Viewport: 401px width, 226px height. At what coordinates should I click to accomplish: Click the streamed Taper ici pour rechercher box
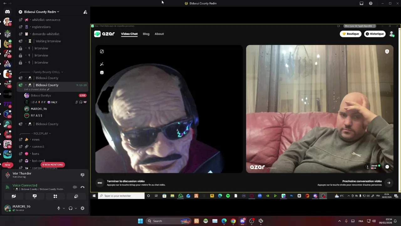[121, 196]
